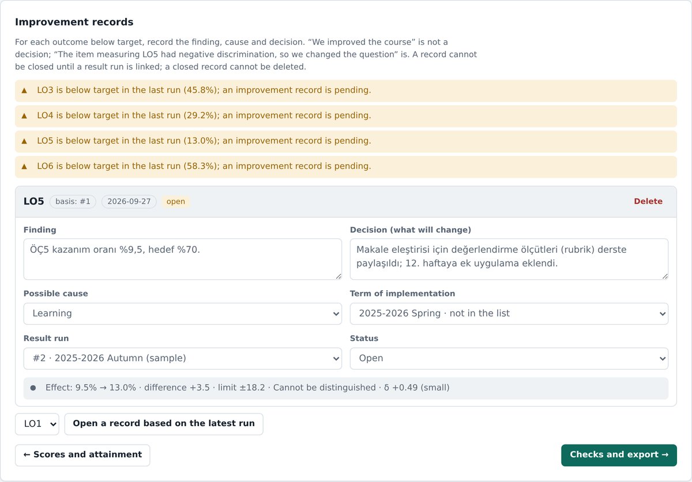Click the resize grip on the Finding text area
692x482 pixels.
pyautogui.click(x=338, y=276)
